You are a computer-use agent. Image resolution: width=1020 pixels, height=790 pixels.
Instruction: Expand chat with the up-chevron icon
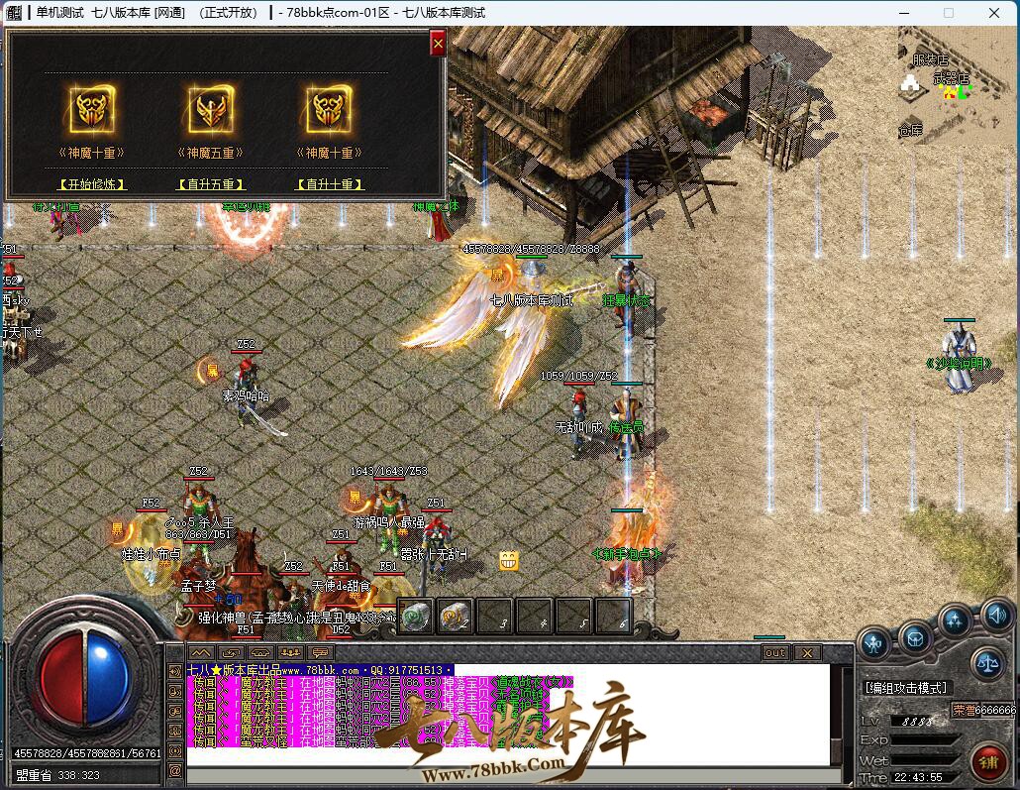pyautogui.click(x=201, y=652)
